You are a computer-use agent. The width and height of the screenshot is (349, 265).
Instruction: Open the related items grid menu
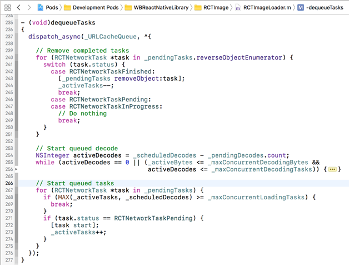tap(7, 8)
